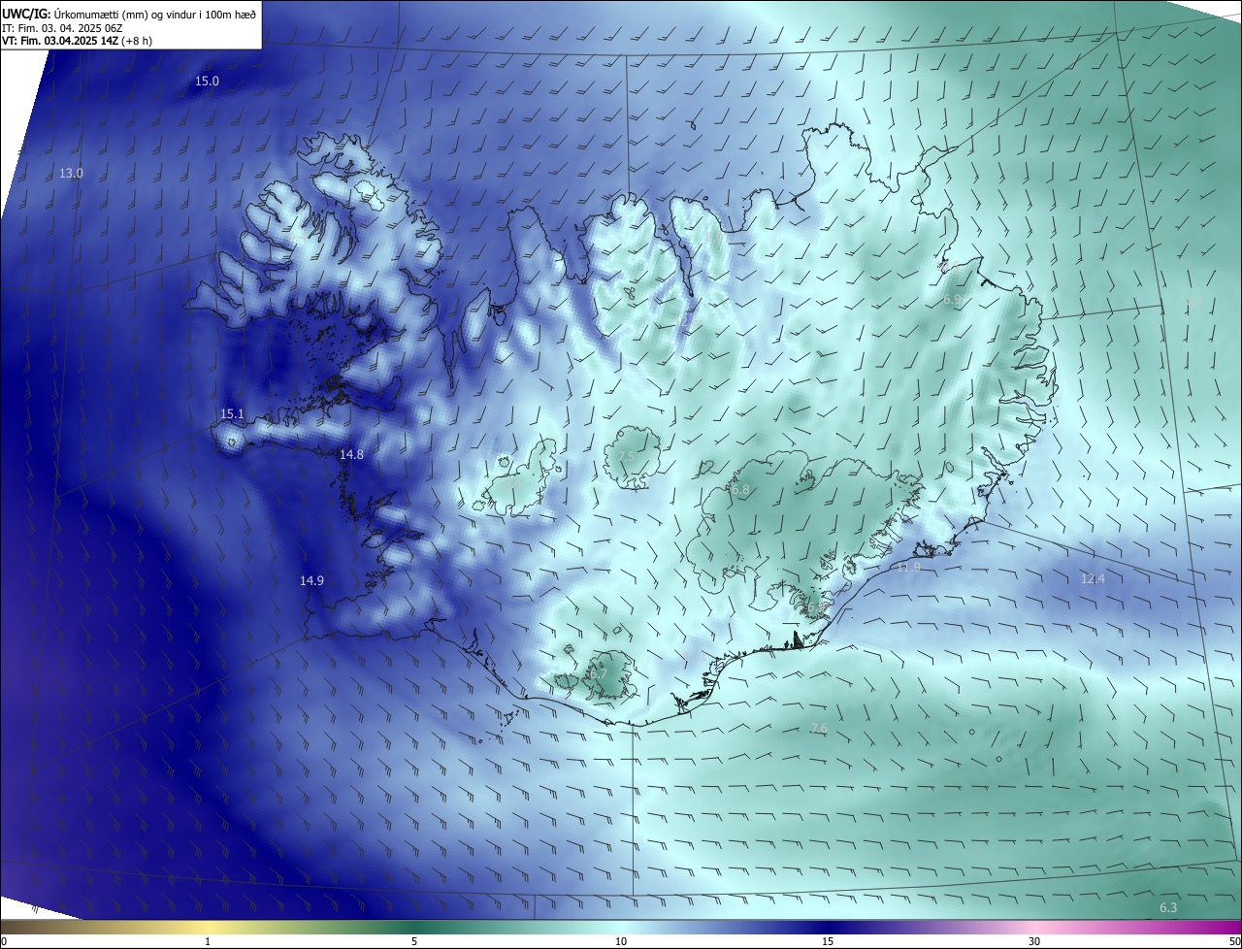Click the 12.4 value label over the sea
This screenshot has height=949, width=1242.
[1093, 579]
